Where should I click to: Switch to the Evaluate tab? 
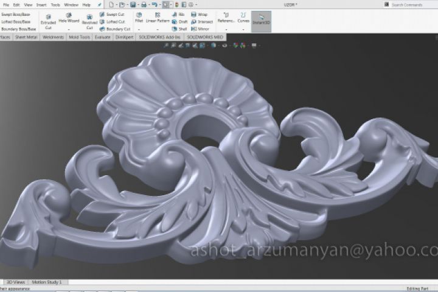(x=102, y=37)
